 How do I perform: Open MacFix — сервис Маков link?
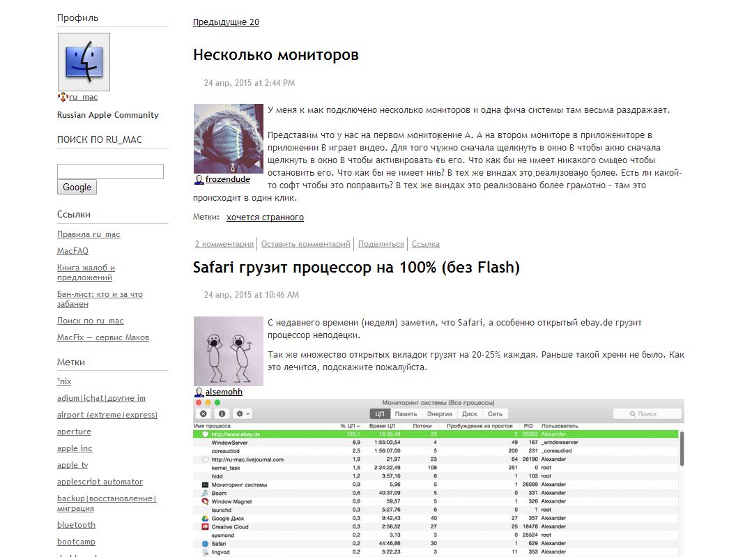point(103,337)
